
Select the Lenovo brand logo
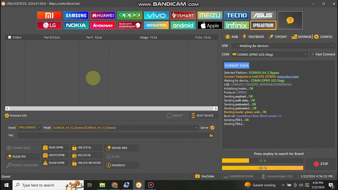tap(103, 25)
